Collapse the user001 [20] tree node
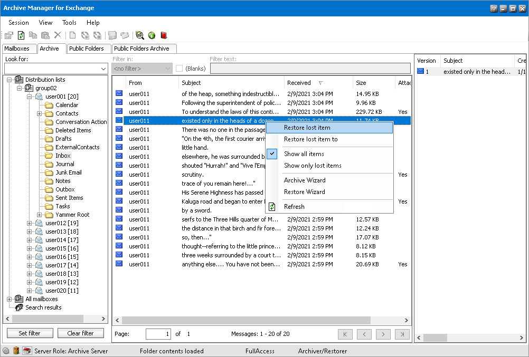The width and height of the screenshot is (529, 357). tap(29, 97)
